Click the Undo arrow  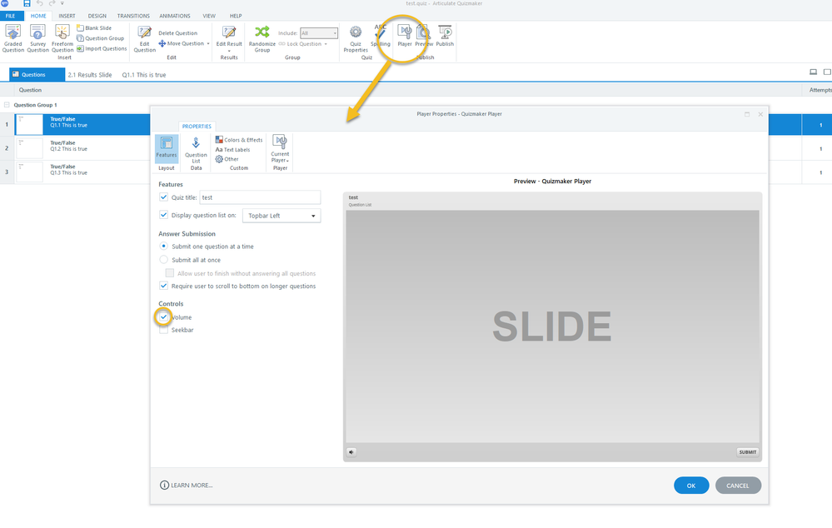pyautogui.click(x=40, y=3)
